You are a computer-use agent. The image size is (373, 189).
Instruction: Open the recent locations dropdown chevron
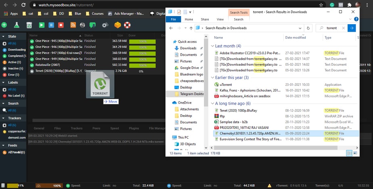[x=186, y=28]
